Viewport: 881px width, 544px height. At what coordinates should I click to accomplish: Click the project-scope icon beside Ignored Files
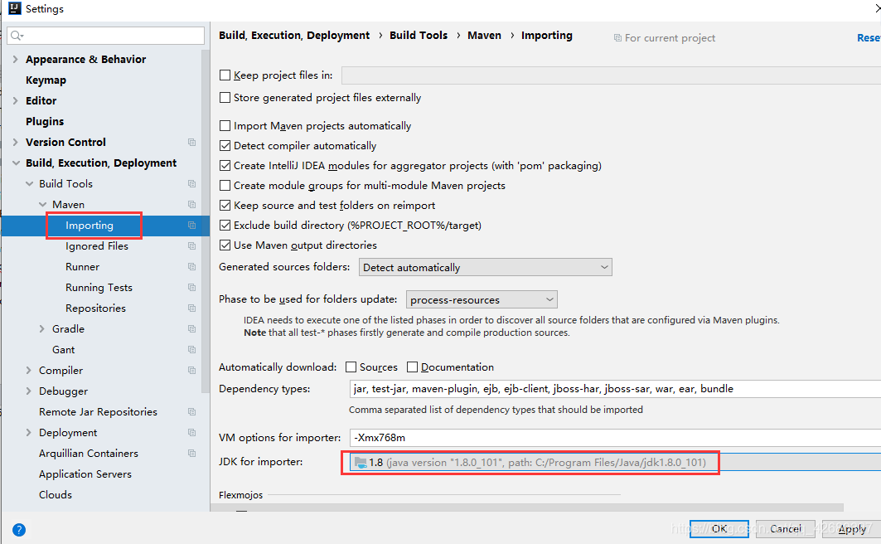coord(191,246)
